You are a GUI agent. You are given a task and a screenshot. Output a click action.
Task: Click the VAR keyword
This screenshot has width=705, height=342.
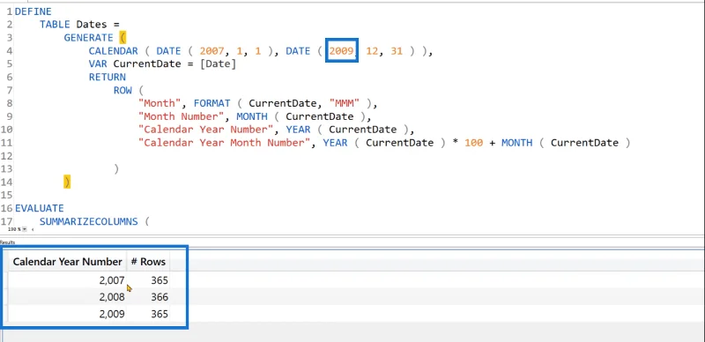coord(98,63)
